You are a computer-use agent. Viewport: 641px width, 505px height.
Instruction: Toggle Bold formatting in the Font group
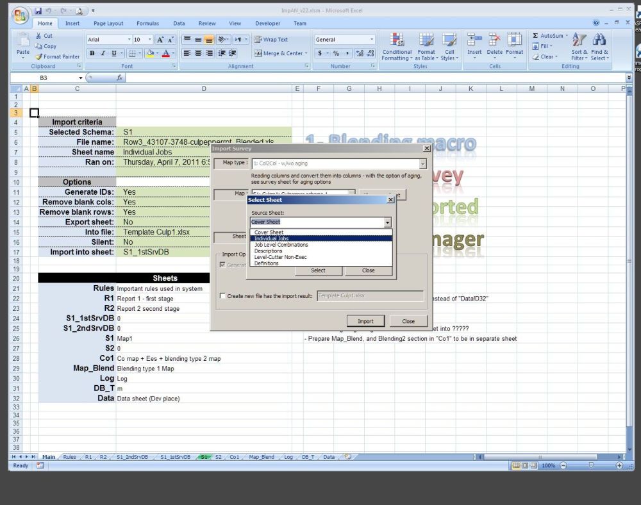pyautogui.click(x=92, y=53)
